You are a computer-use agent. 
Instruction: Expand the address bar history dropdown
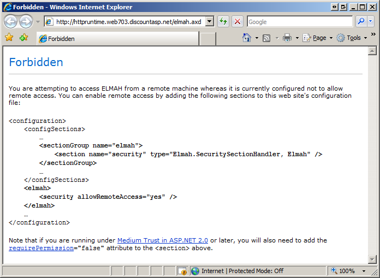tap(210, 22)
